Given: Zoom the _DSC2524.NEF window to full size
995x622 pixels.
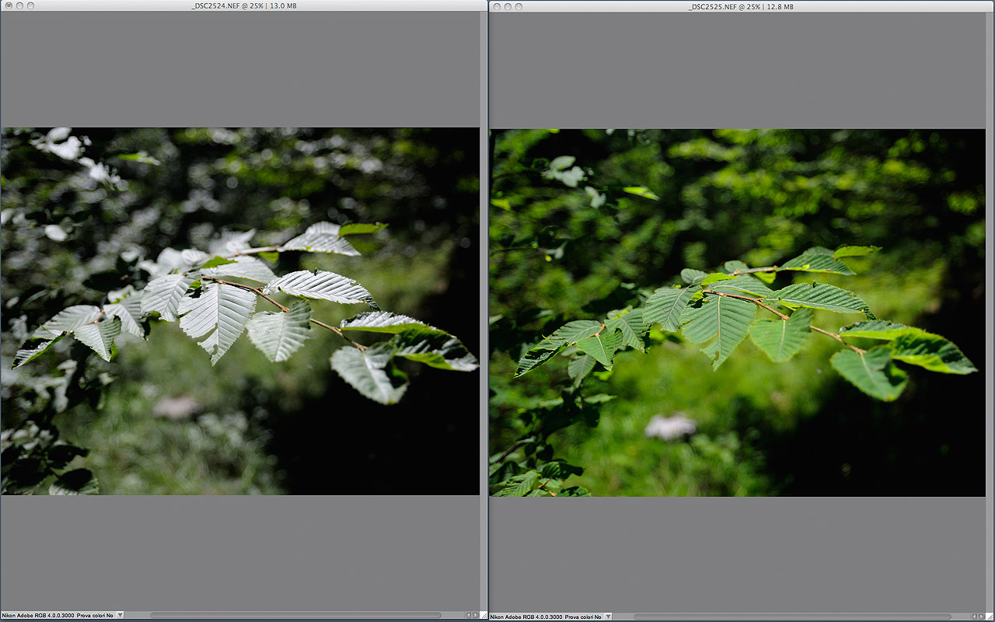Looking at the screenshot, I should tap(30, 6).
